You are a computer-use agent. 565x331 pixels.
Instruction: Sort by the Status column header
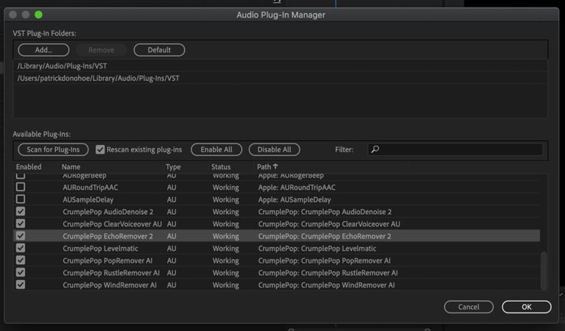coord(221,167)
